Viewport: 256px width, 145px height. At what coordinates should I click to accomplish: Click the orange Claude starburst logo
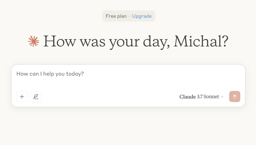tap(33, 41)
